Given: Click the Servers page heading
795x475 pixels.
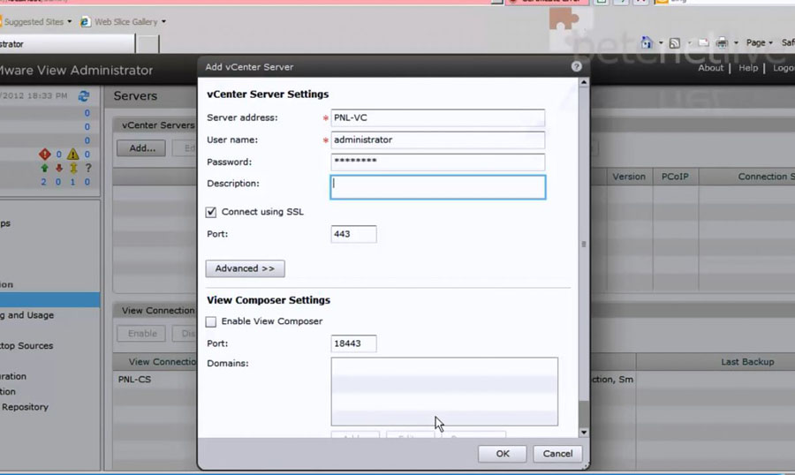Looking at the screenshot, I should pyautogui.click(x=135, y=96).
